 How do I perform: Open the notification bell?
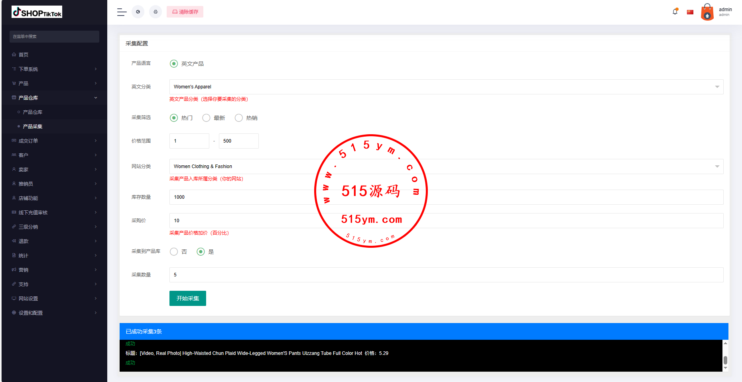pos(675,12)
